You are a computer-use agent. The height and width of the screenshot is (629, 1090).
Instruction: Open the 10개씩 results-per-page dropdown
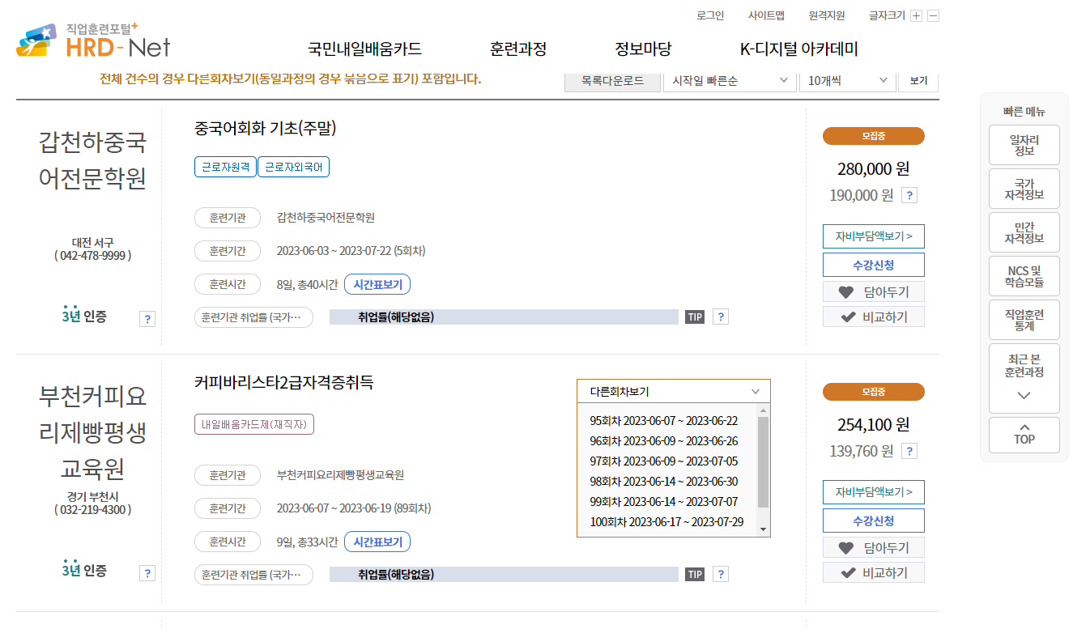pyautogui.click(x=845, y=79)
